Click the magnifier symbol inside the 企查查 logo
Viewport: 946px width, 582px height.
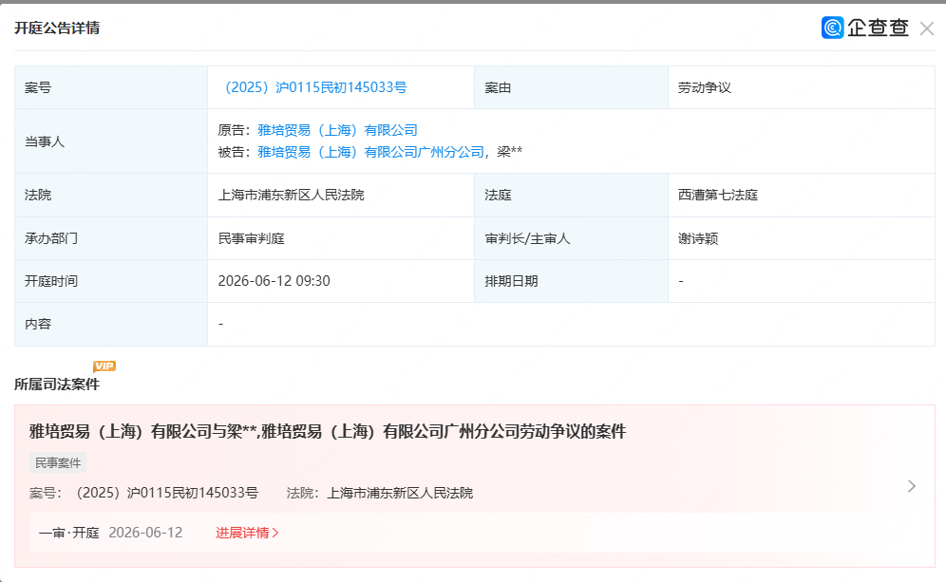[833, 28]
